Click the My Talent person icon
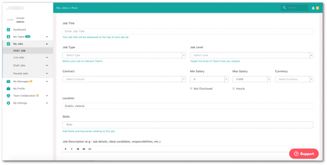This screenshot has height=165, width=327. [9, 37]
